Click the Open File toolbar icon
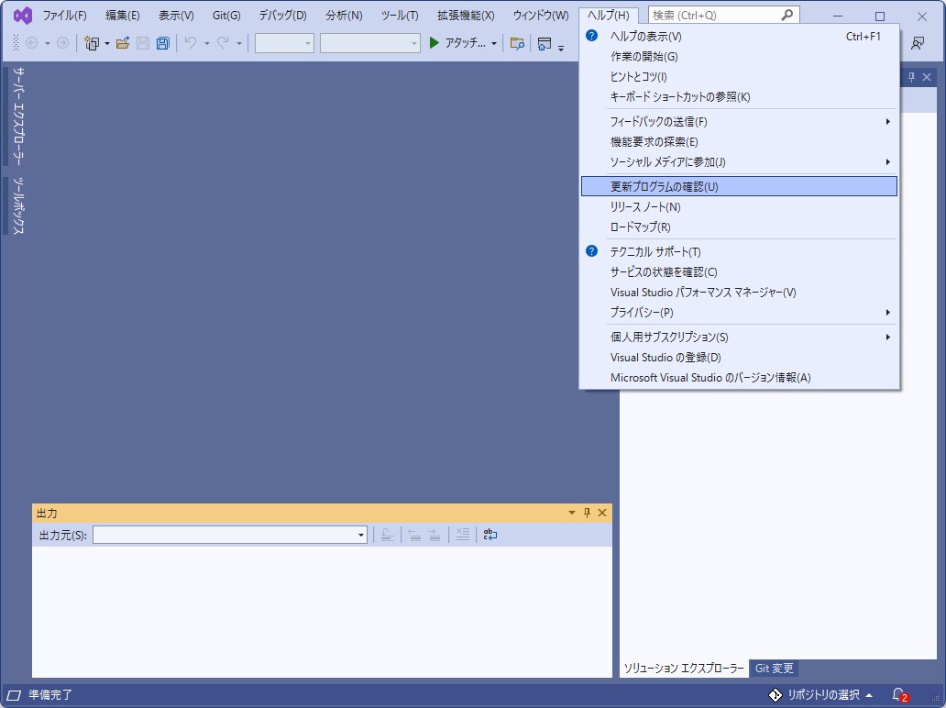 pyautogui.click(x=125, y=41)
